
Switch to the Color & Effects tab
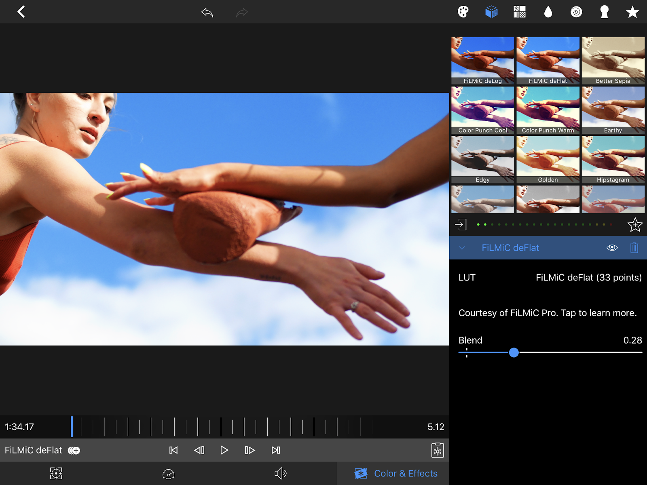coord(393,473)
